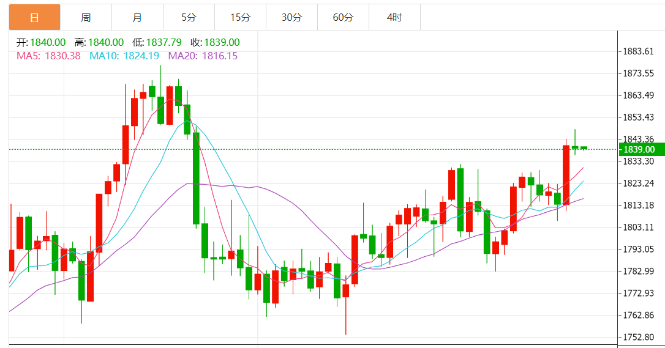This screenshot has width=665, height=348.
Task: Click the 1752.80 price axis label
Action: [x=638, y=337]
